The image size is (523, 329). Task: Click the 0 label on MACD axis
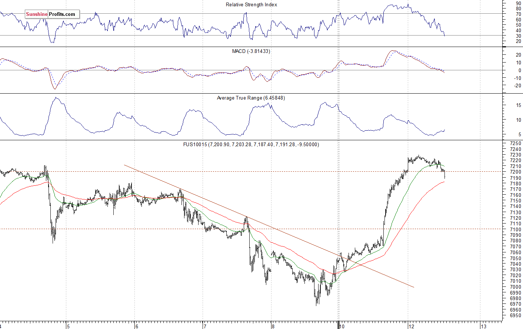(x=520, y=70)
